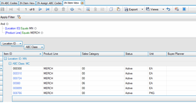Collapse the Location ID: MN group
Screen dimensions: 196x103
pyautogui.click(x=5, y=59)
